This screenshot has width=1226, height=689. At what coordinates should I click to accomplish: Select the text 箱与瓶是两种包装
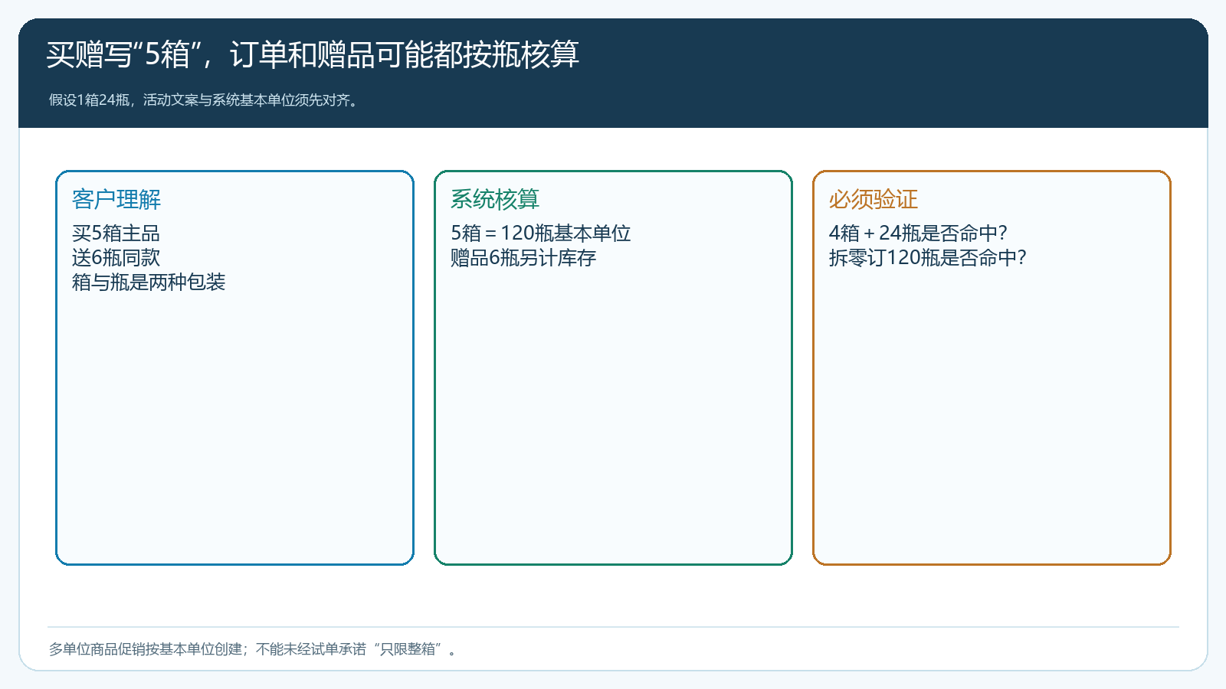click(x=149, y=282)
